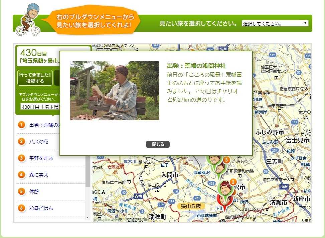Click the cyclist mascot illustration
325x238 pixels.
(29, 19)
